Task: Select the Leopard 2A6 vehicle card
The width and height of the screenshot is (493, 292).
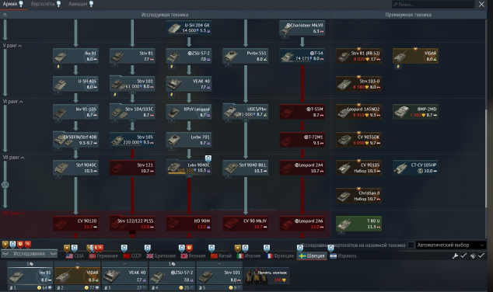Action: pyautogui.click(x=302, y=224)
